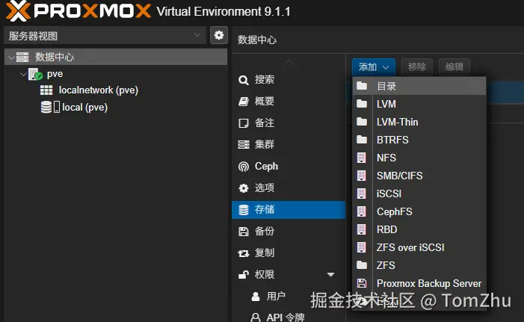Collapse the 权限 submenu arrow

[330, 275]
